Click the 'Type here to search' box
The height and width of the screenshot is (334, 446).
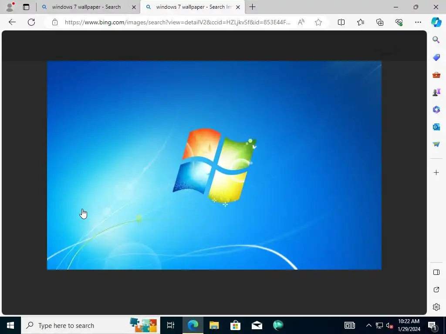91,325
